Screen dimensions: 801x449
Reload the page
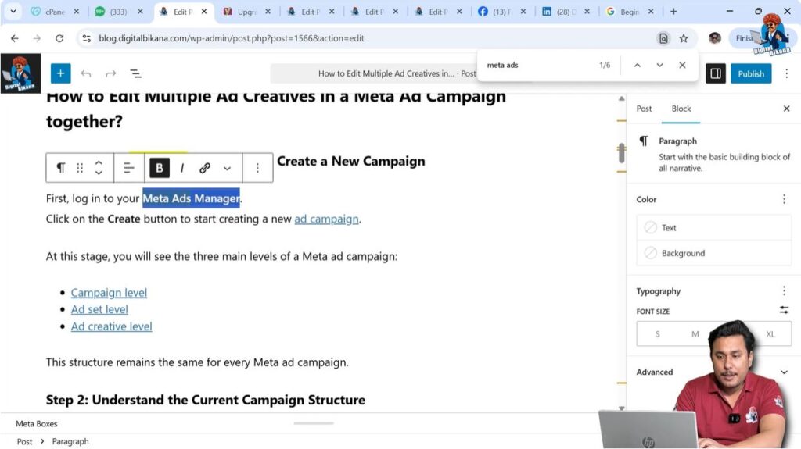click(x=59, y=38)
